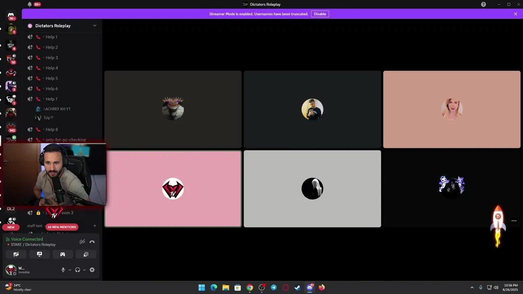Open File Explorer from the taskbar
This screenshot has height=294, width=523.
coord(226,287)
